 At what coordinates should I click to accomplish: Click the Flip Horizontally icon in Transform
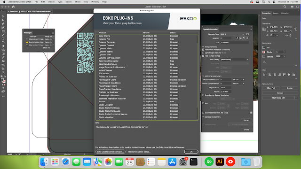pyautogui.click(x=286, y=35)
